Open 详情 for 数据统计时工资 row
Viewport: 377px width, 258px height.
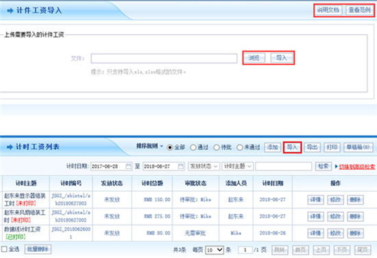[316, 233]
